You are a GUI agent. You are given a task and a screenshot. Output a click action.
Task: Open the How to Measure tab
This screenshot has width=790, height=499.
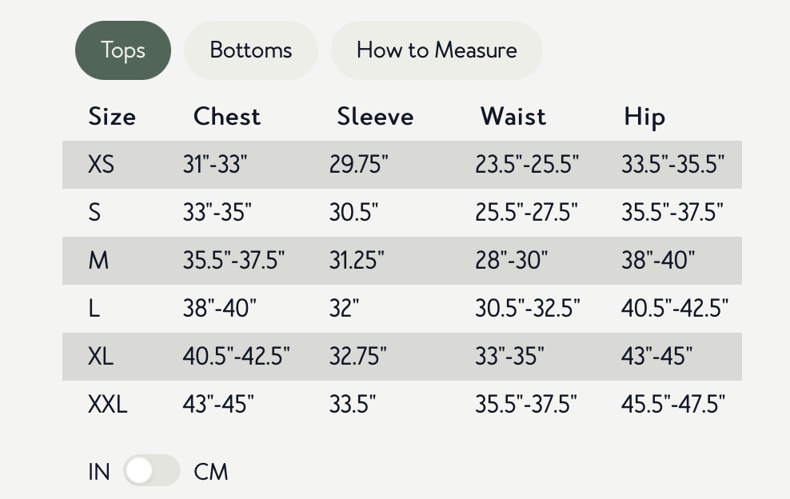point(437,50)
